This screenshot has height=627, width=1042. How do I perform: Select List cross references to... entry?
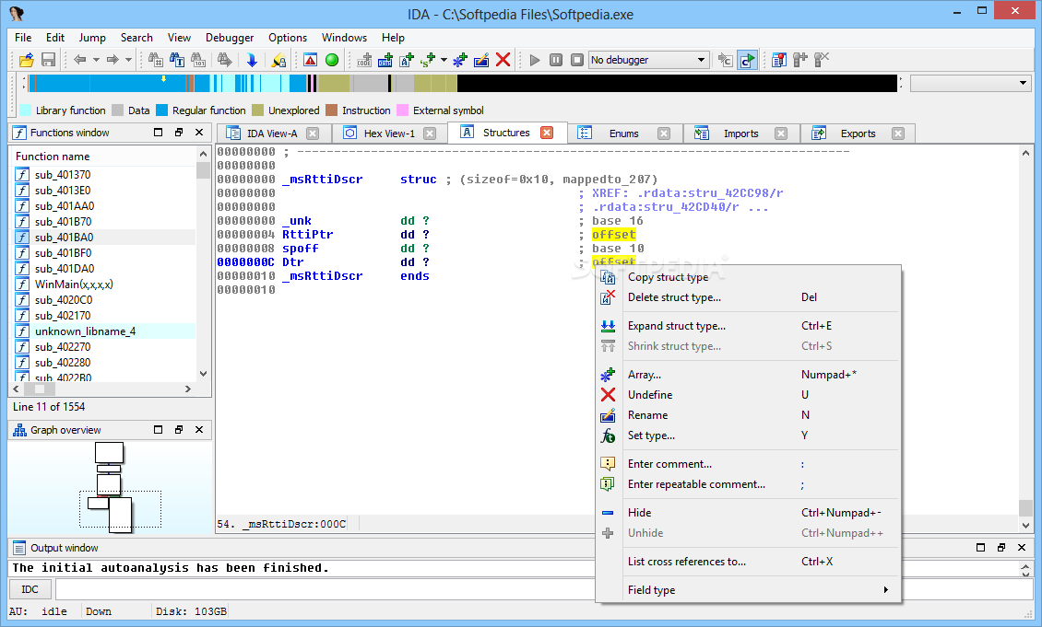748,562
